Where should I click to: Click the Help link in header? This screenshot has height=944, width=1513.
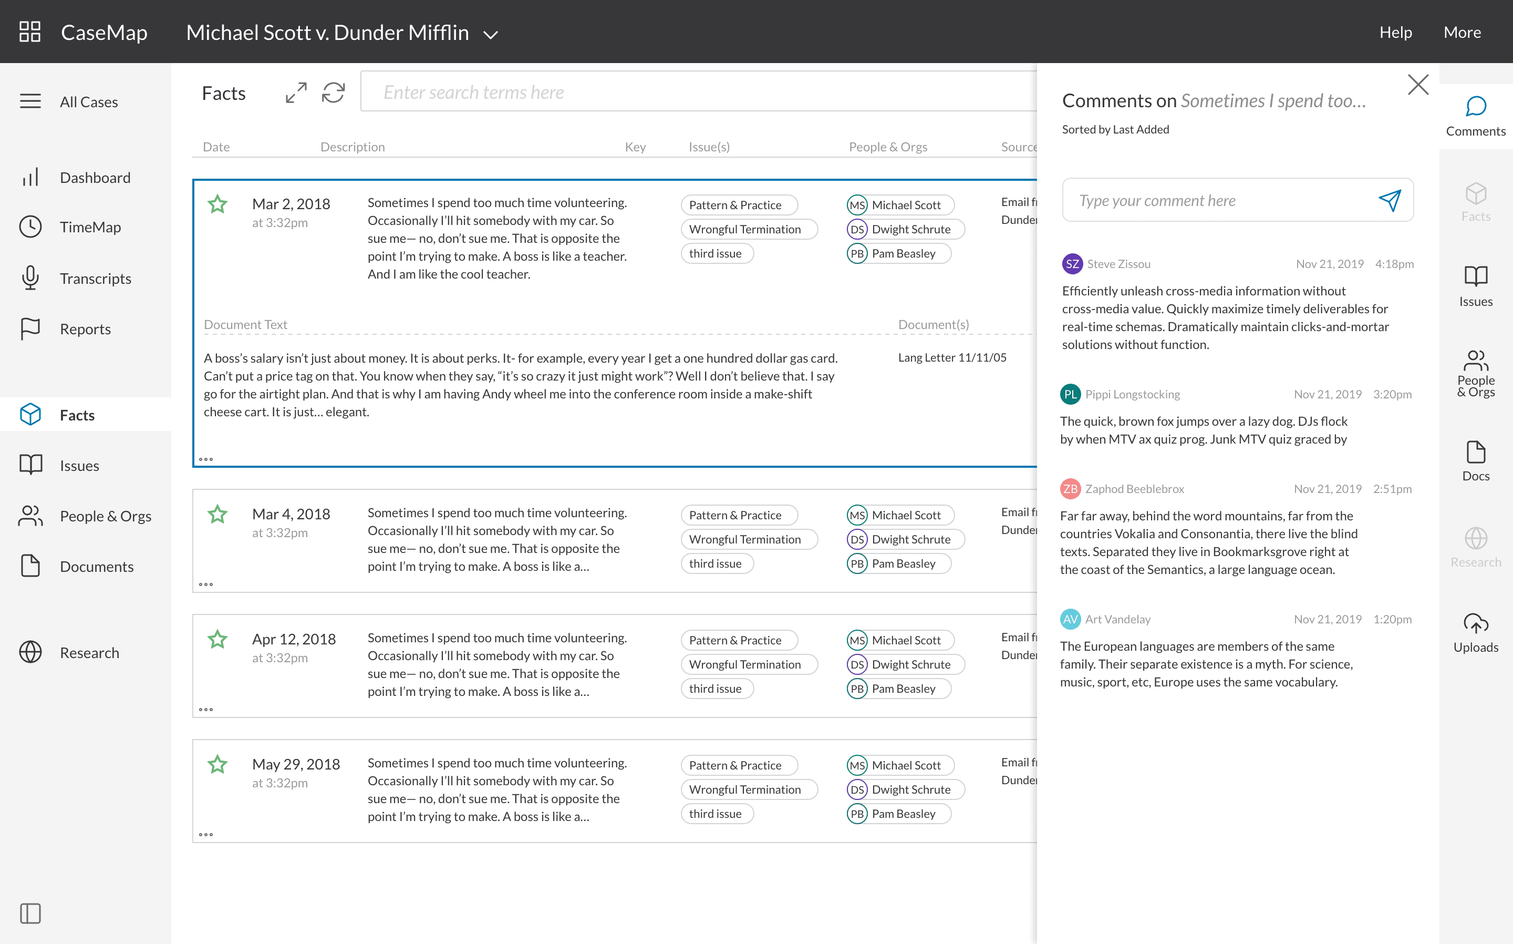point(1395,32)
